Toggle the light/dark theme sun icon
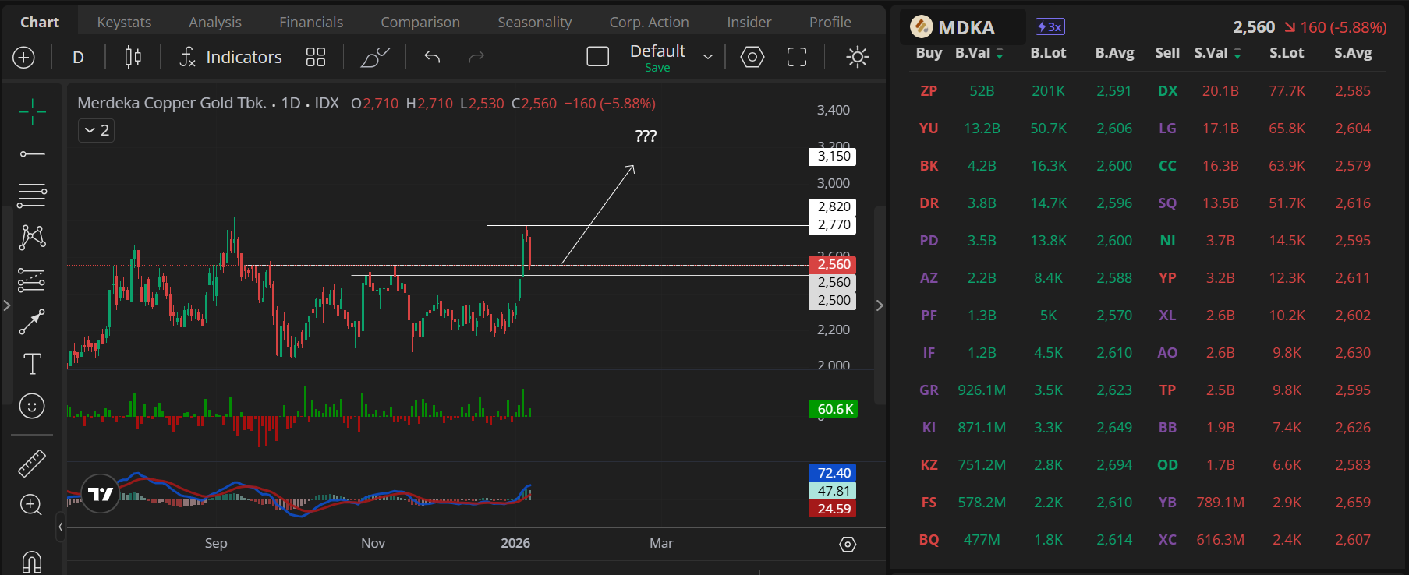The width and height of the screenshot is (1409, 575). 857,57
